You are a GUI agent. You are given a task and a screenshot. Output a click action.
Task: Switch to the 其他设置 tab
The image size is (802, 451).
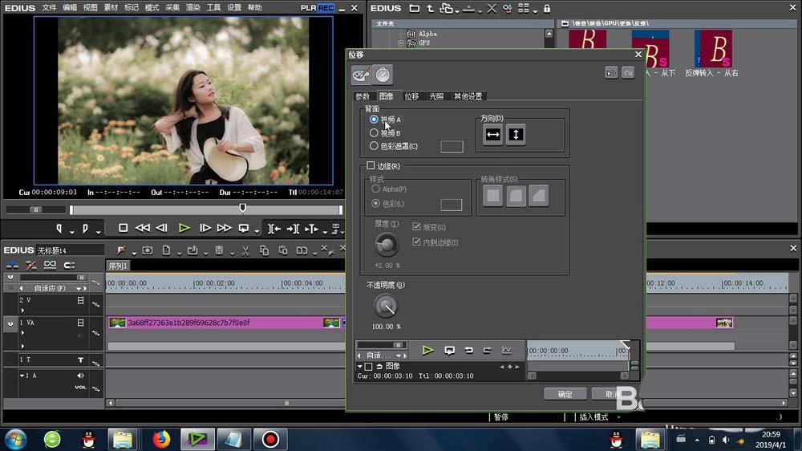pyautogui.click(x=468, y=96)
